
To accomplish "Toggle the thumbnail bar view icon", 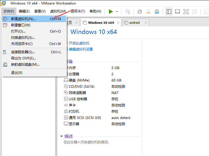I will click(178, 12).
